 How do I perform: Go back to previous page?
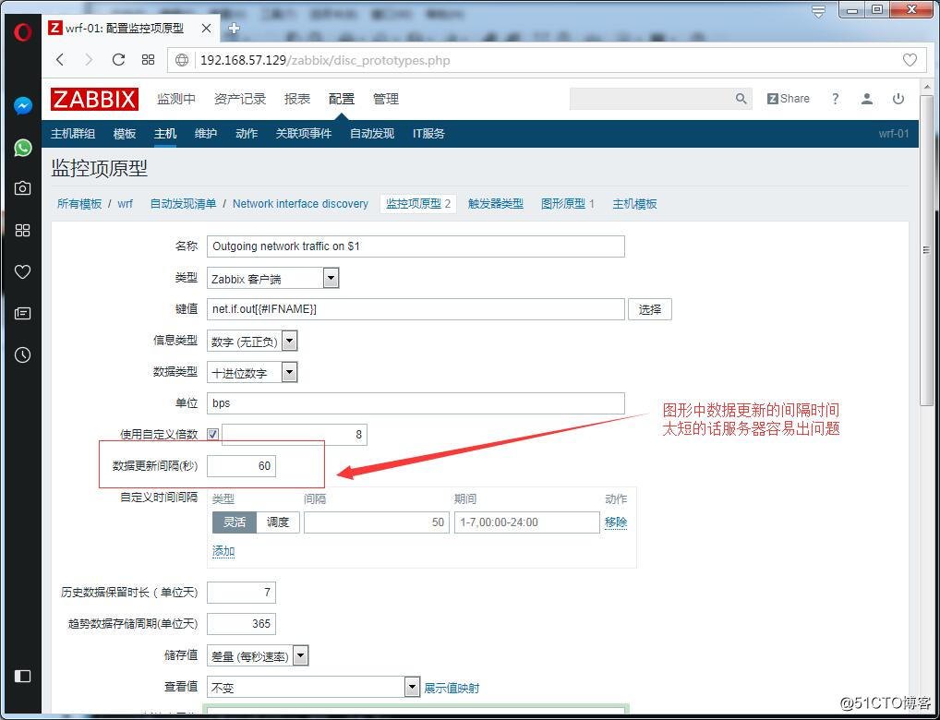tap(60, 59)
